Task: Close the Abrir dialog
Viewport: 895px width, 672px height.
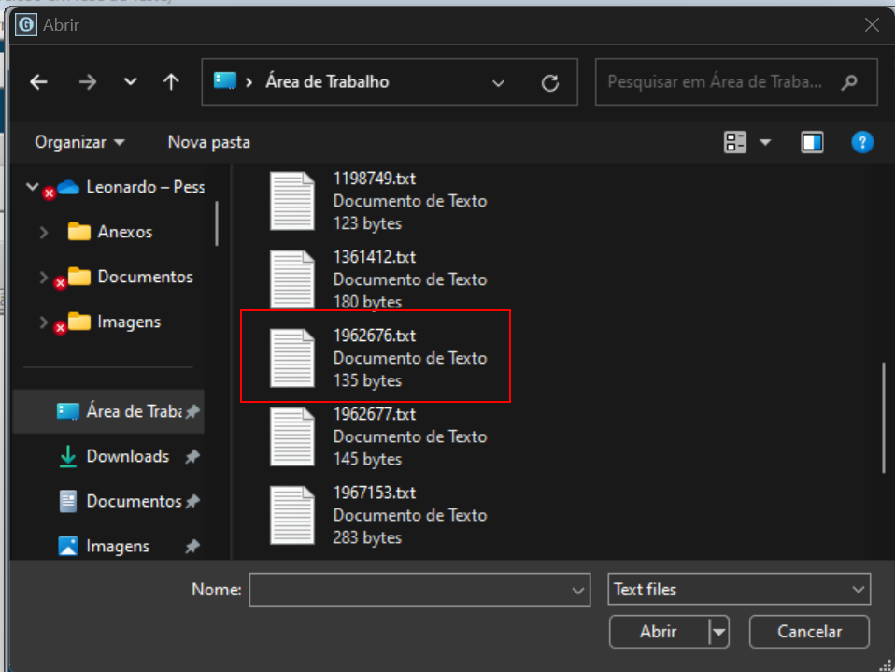Action: 872,24
